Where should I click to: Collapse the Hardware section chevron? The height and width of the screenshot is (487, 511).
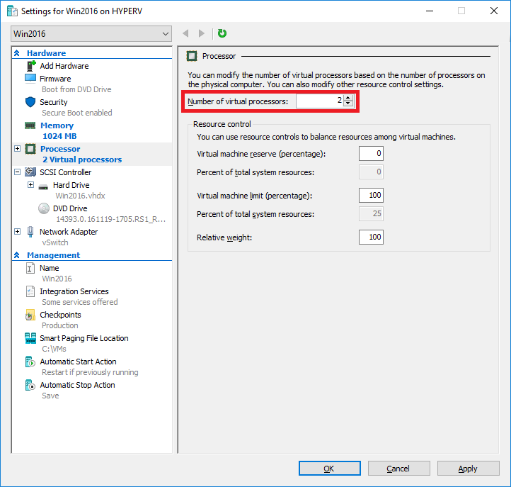click(x=17, y=53)
